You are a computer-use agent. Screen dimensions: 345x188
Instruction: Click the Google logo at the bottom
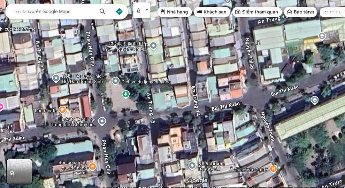point(197,180)
